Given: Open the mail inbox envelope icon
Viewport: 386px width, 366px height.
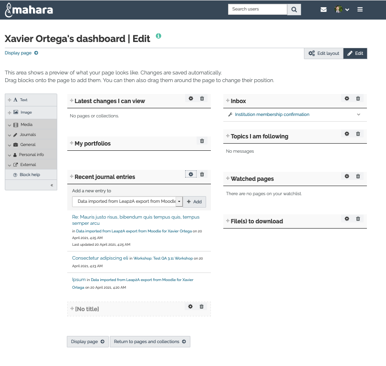Looking at the screenshot, I should click(323, 10).
